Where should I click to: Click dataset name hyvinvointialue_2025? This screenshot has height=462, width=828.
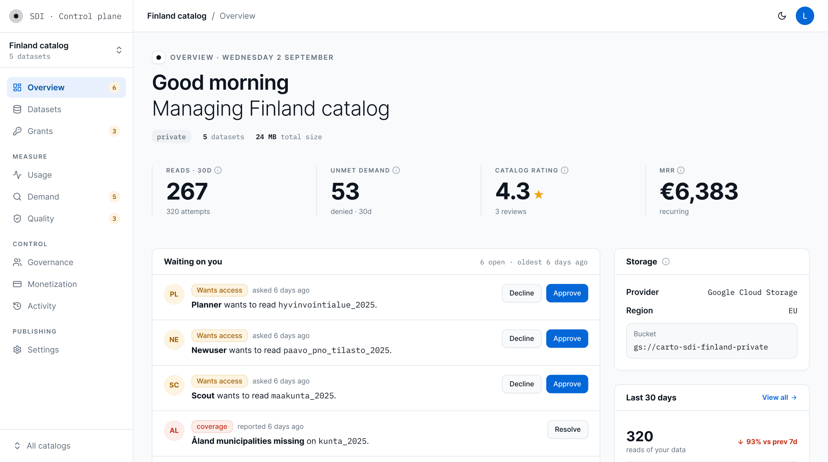coord(327,305)
